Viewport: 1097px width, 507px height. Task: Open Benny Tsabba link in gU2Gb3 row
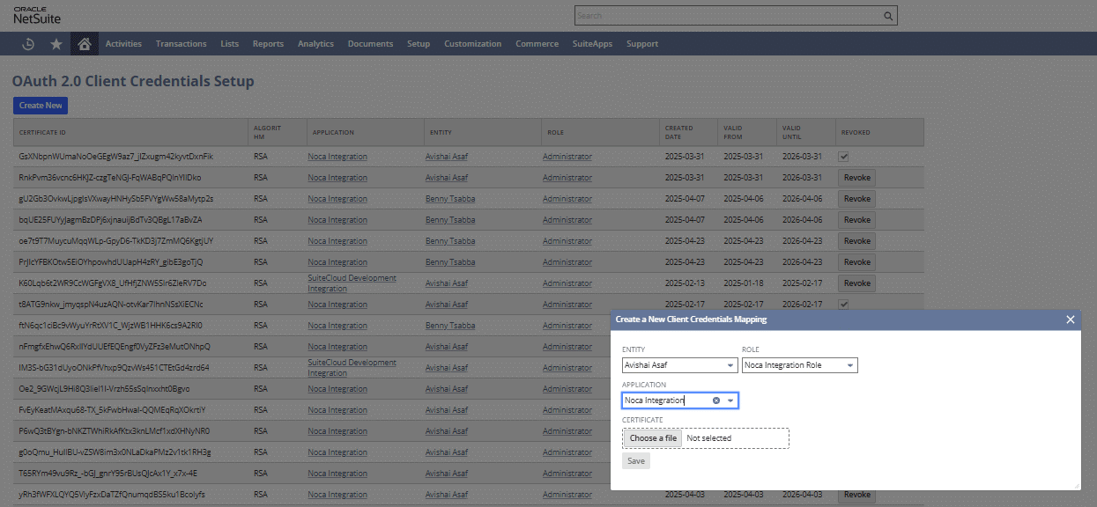coord(450,199)
